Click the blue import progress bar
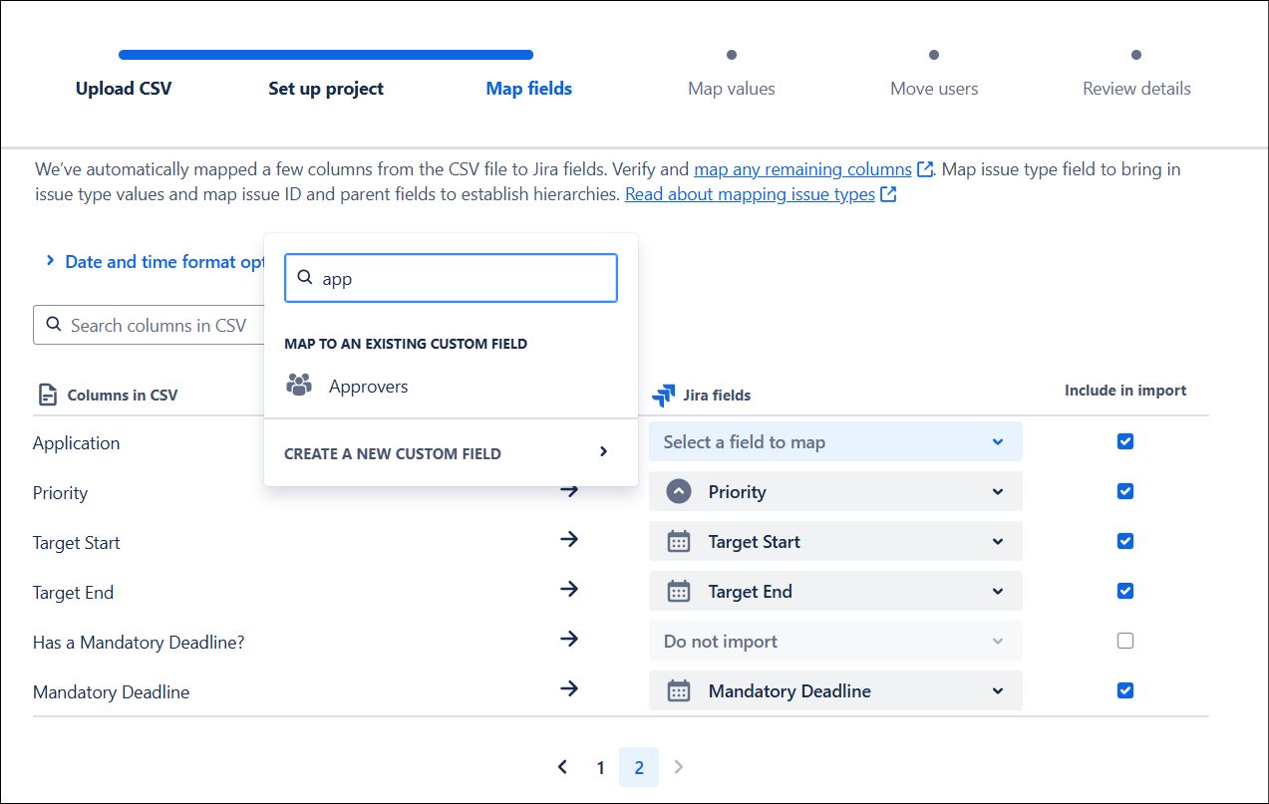 (326, 55)
